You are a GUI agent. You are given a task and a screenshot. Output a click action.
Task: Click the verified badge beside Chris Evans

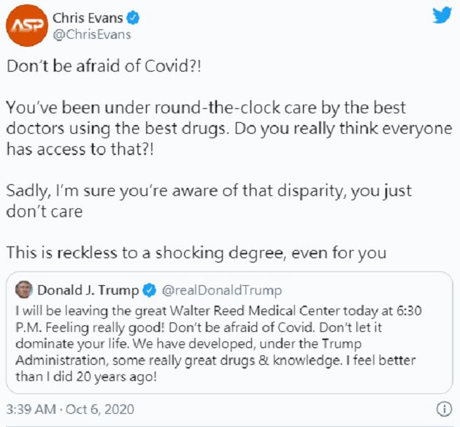coord(133,18)
